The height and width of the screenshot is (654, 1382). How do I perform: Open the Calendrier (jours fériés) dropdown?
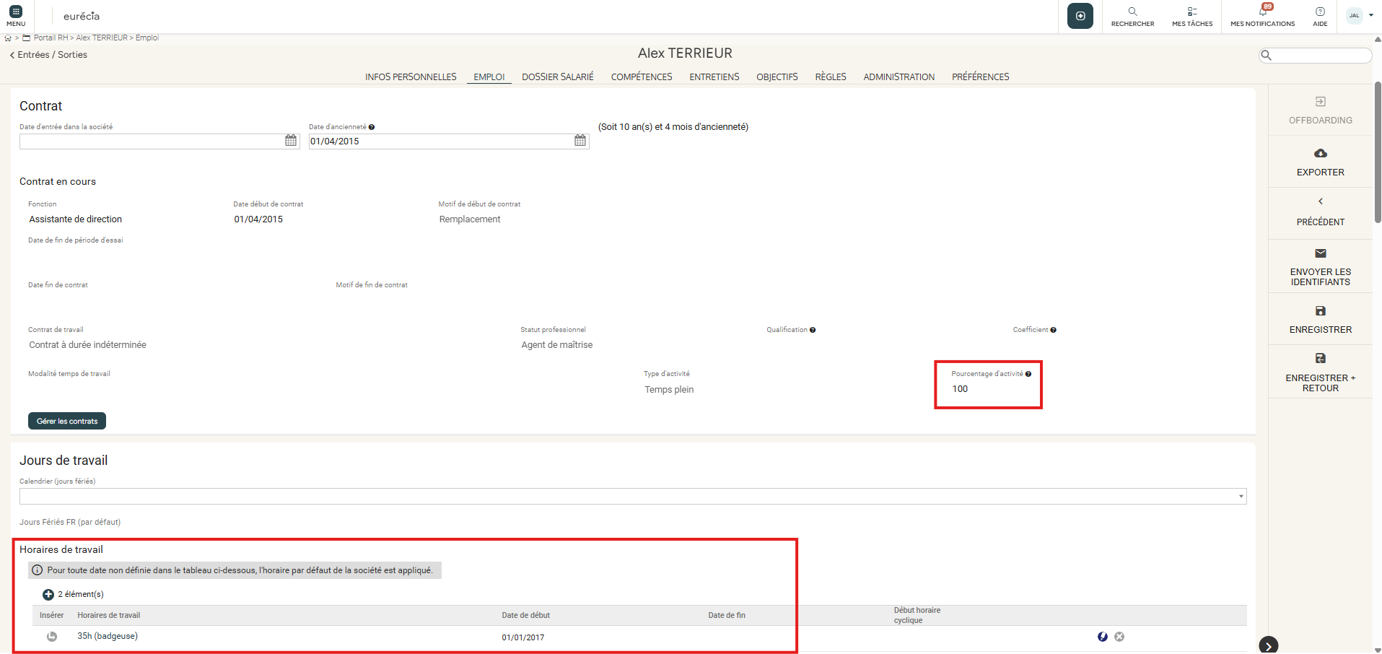point(1241,497)
